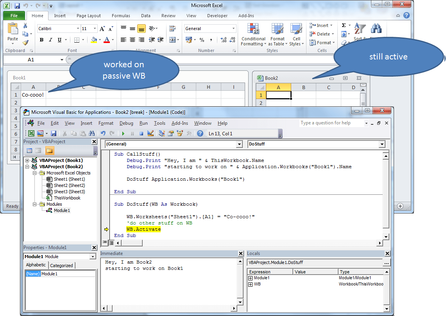The image size is (446, 316).
Task: Collapse the Modules folder in Project Explorer
Action: (x=34, y=204)
